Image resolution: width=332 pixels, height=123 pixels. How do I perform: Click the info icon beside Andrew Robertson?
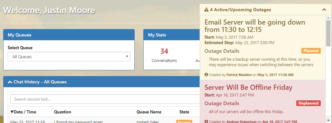pyautogui.click(x=206, y=121)
